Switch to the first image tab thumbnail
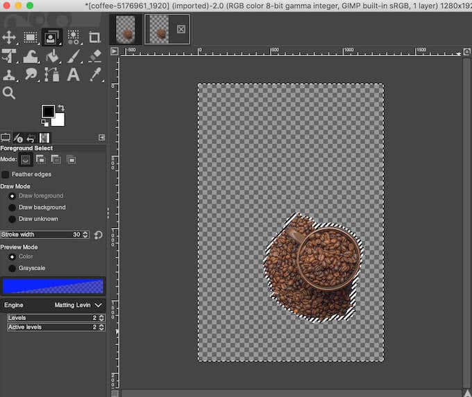Image resolution: width=472 pixels, height=397 pixels. (126, 30)
